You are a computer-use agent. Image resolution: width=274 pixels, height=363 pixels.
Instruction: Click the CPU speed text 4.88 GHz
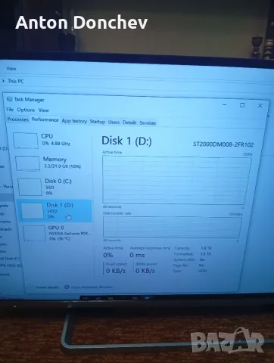pyautogui.click(x=61, y=144)
